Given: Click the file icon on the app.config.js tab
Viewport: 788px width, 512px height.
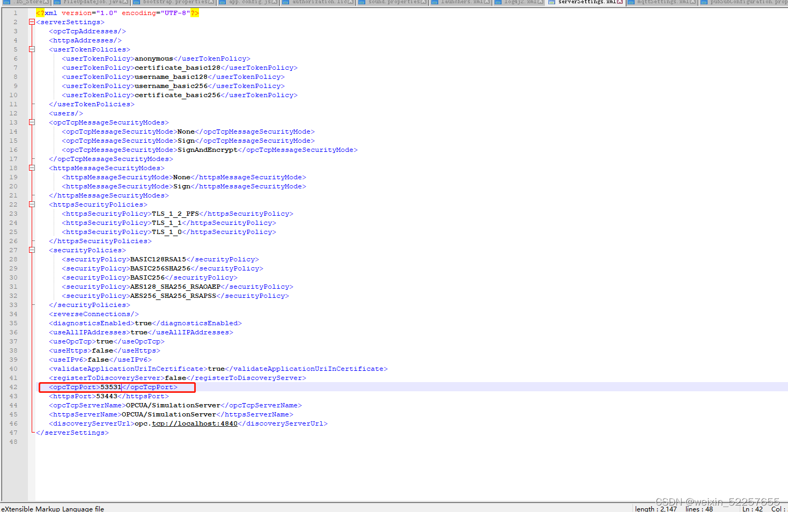Looking at the screenshot, I should coord(221,3).
